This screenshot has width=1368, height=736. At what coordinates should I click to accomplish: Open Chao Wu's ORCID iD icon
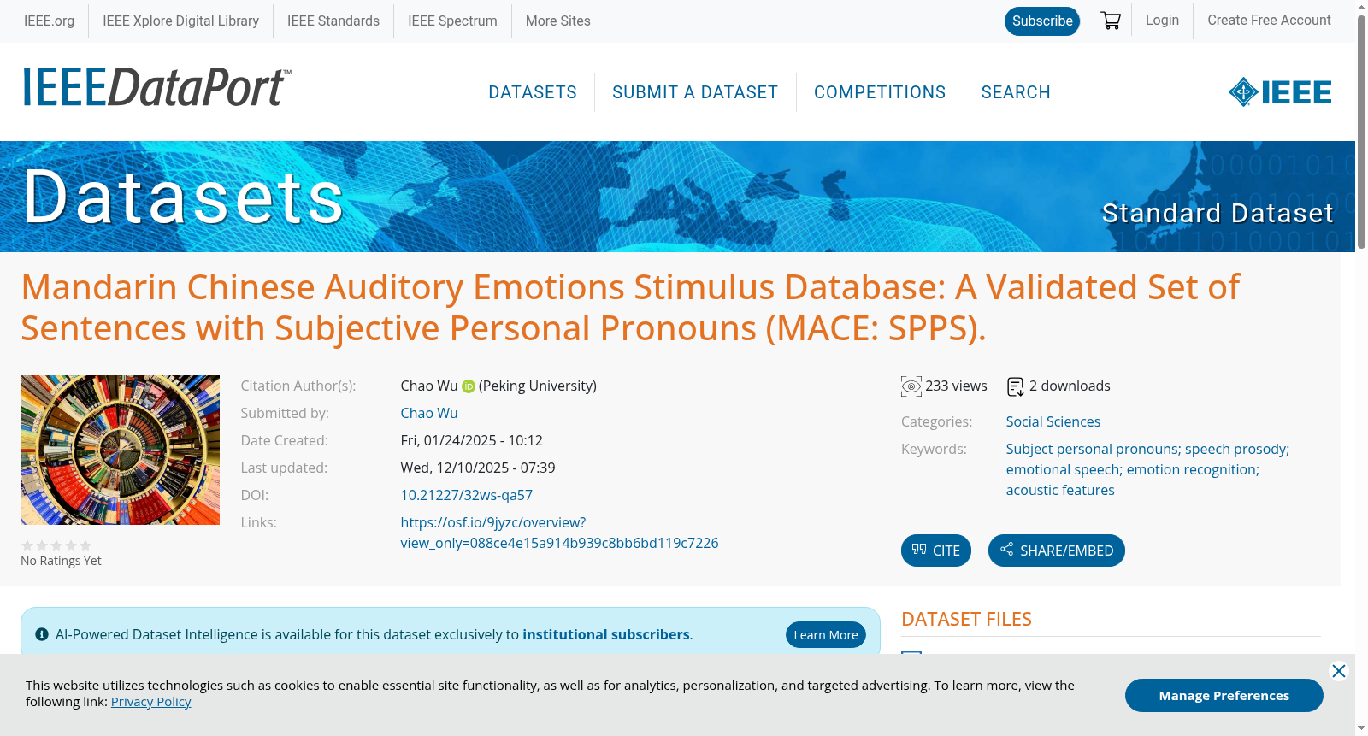coord(469,386)
